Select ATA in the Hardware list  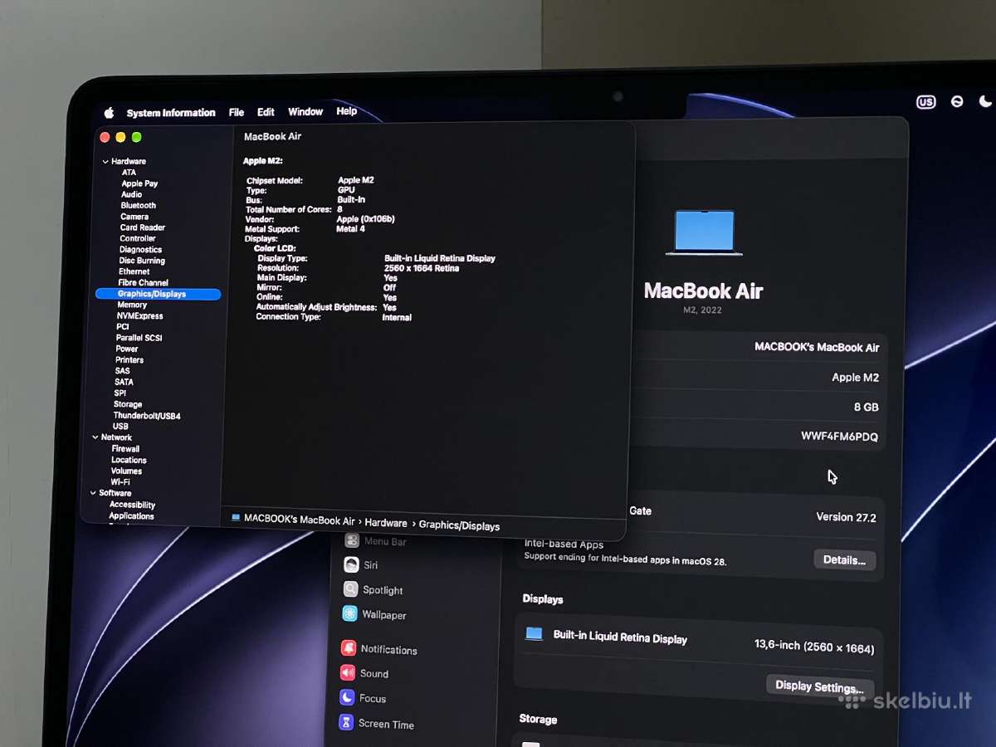coord(129,173)
